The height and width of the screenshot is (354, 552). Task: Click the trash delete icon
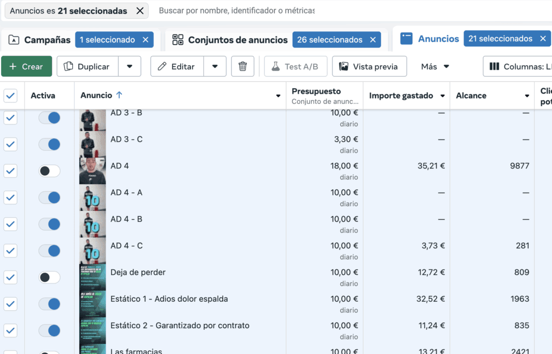coord(243,66)
